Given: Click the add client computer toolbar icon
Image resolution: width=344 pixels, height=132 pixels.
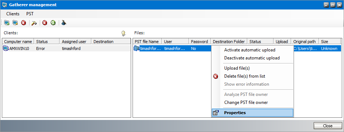Looking at the screenshot, I should (7, 23).
